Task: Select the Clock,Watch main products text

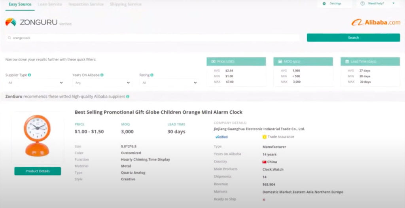Action: pyautogui.click(x=273, y=170)
